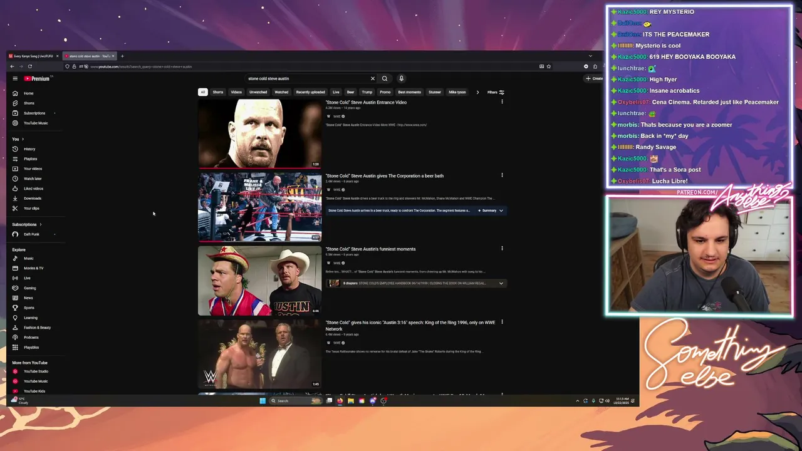802x451 pixels.
Task: Expand the You section chevron
Action: tap(23, 139)
